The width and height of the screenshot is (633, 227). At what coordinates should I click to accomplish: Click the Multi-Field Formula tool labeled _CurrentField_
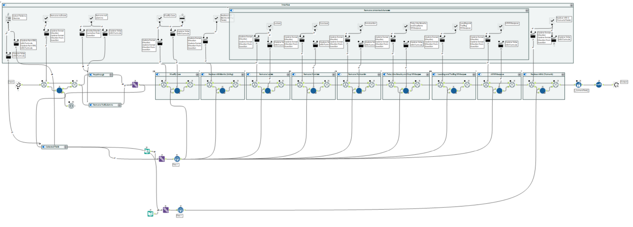(578, 85)
